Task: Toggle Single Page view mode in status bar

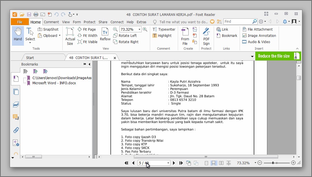Action: pyautogui.click(x=206, y=163)
